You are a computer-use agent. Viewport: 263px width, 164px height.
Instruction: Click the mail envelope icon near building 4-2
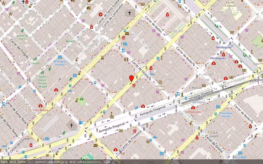point(127,34)
